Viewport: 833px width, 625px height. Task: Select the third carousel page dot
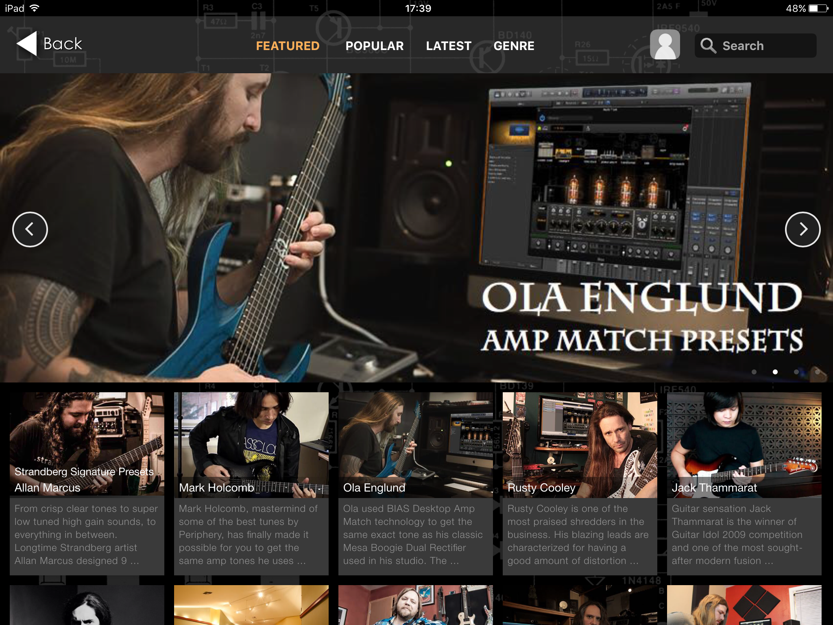[796, 372]
